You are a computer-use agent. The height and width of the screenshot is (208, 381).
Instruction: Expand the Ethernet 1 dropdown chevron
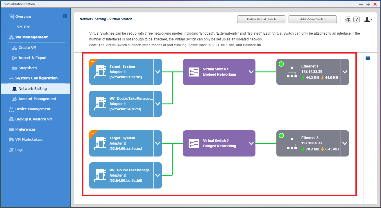click(x=345, y=72)
